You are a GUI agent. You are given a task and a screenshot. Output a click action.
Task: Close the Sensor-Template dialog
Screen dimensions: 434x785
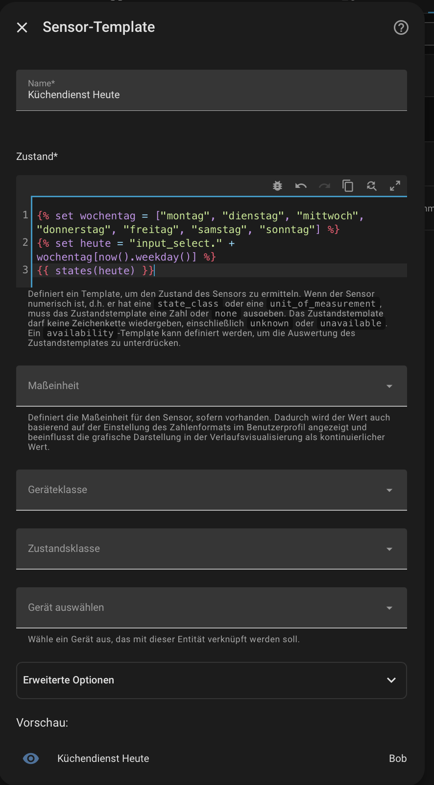pos(22,27)
